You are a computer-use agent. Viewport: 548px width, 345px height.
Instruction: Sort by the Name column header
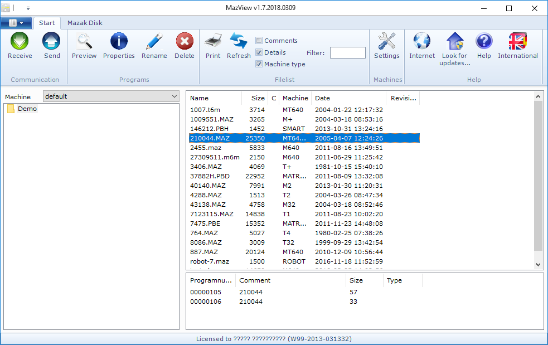214,98
